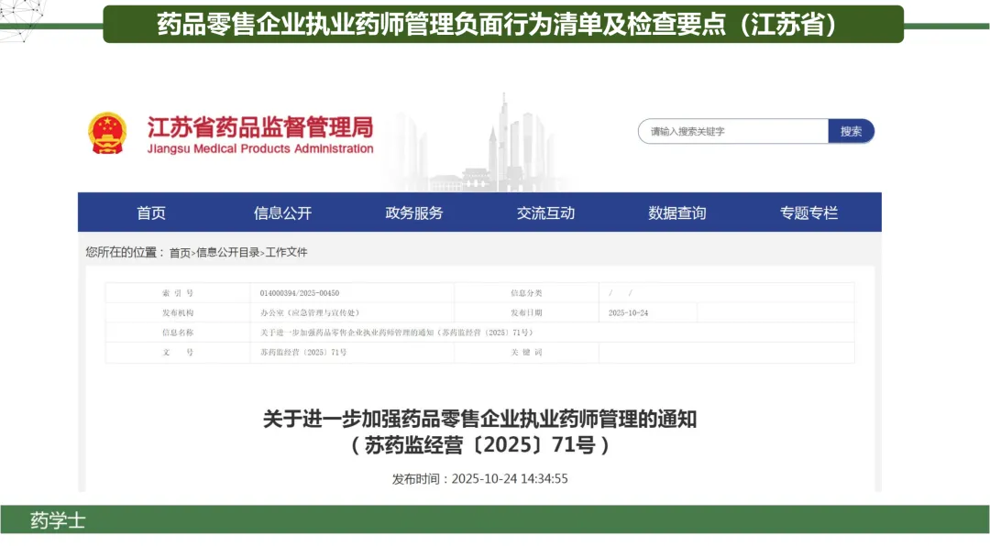Go to 交流互动 in the navigation bar
990x557 pixels.
pos(545,213)
